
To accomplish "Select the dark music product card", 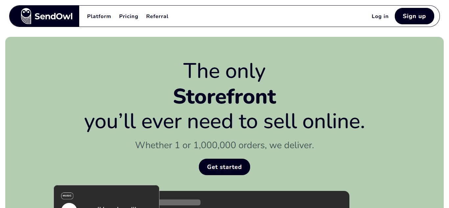I will tap(106, 197).
